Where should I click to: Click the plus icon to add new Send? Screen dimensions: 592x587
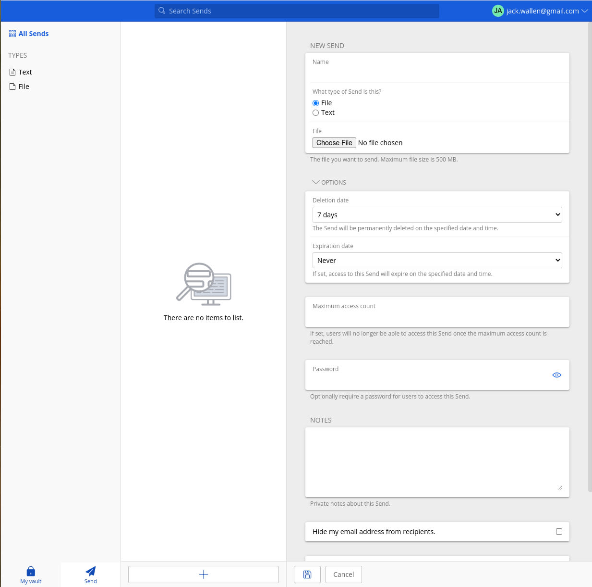tap(203, 574)
